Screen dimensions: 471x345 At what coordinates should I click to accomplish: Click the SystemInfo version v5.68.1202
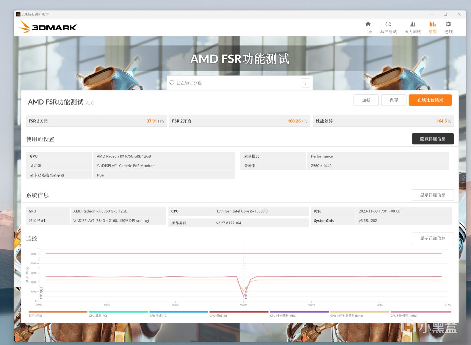[x=368, y=221]
